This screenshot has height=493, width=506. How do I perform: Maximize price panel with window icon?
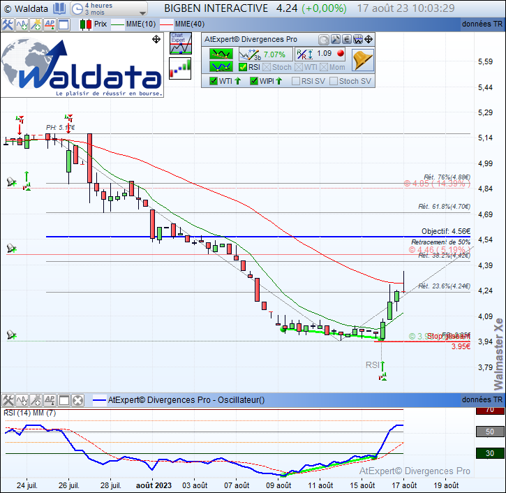pyautogui.click(x=64, y=24)
